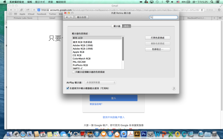
Task: Open the AirPlay display dropdown
Action: [100, 82]
